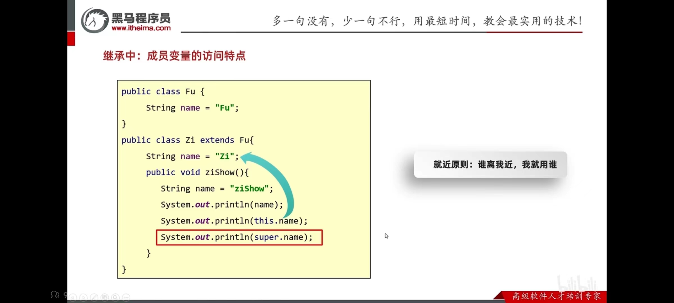Click the 黑马程序员 brand text
Image resolution: width=674 pixels, height=303 pixels.
[x=141, y=18]
